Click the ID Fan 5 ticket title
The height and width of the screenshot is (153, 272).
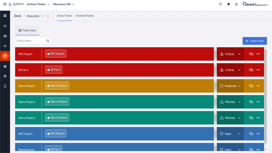coord(23,70)
